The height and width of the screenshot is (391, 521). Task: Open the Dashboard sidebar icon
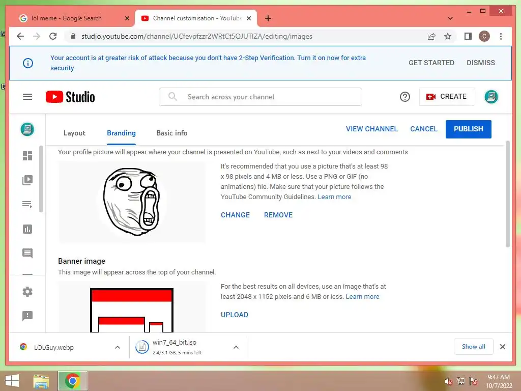point(27,156)
